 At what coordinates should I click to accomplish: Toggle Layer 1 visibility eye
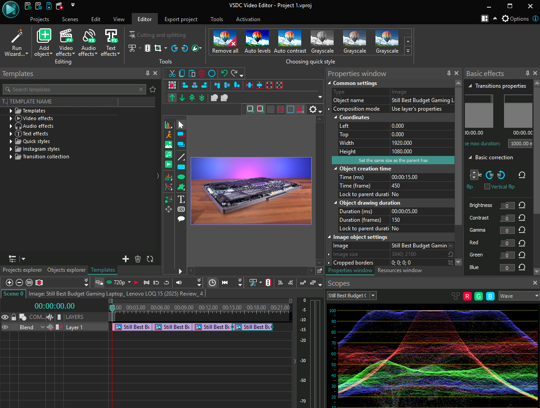pyautogui.click(x=5, y=327)
